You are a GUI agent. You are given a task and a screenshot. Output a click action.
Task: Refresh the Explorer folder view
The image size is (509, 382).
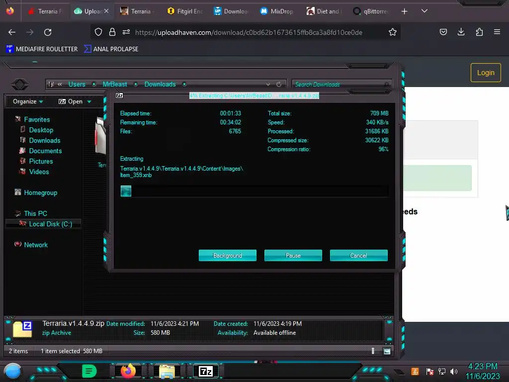[279, 84]
